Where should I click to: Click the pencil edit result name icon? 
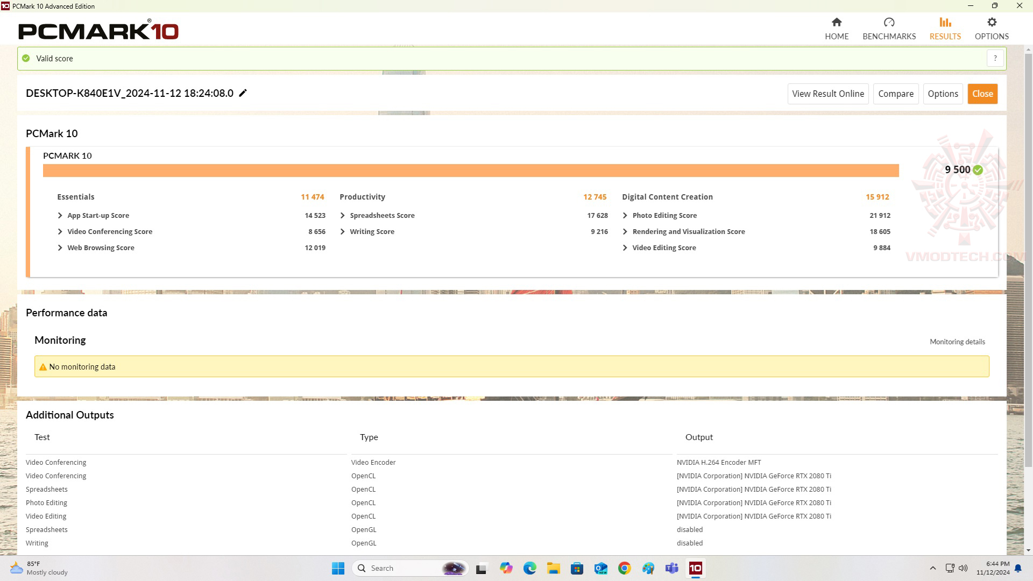(243, 93)
